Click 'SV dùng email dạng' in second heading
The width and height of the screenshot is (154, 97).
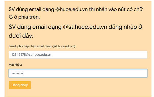[x=35, y=27]
